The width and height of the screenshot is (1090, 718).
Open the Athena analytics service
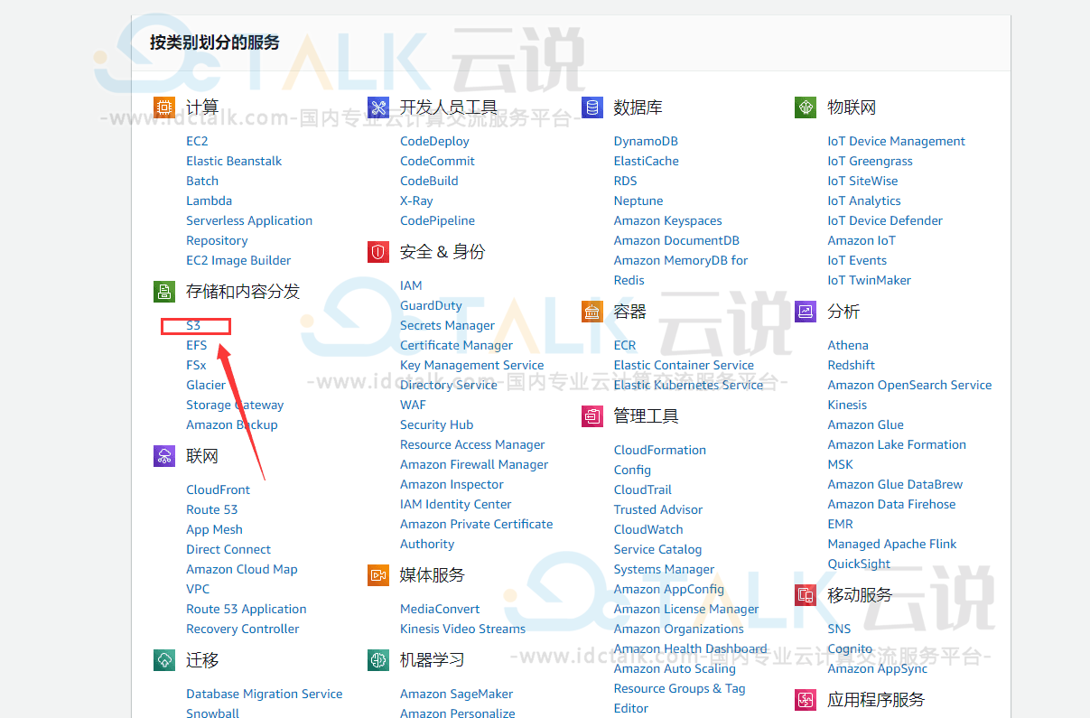click(848, 345)
